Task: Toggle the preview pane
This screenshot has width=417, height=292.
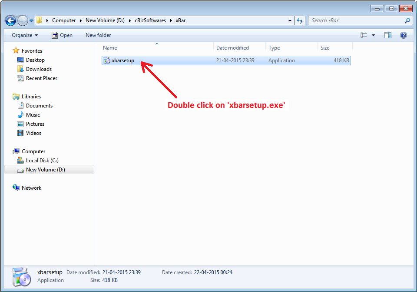Action: [388, 35]
